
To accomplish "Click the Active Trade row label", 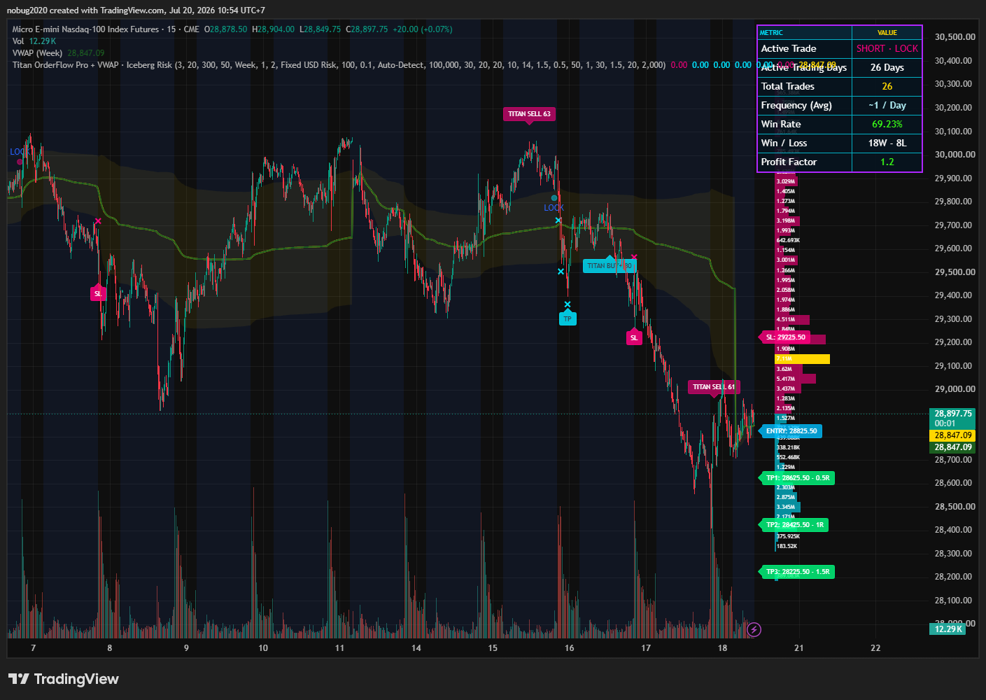I will pos(789,49).
